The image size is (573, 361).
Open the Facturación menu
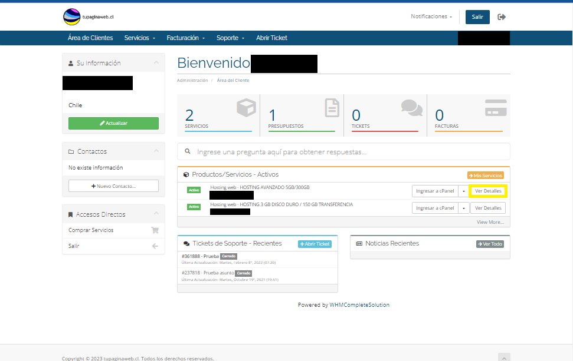(186, 38)
